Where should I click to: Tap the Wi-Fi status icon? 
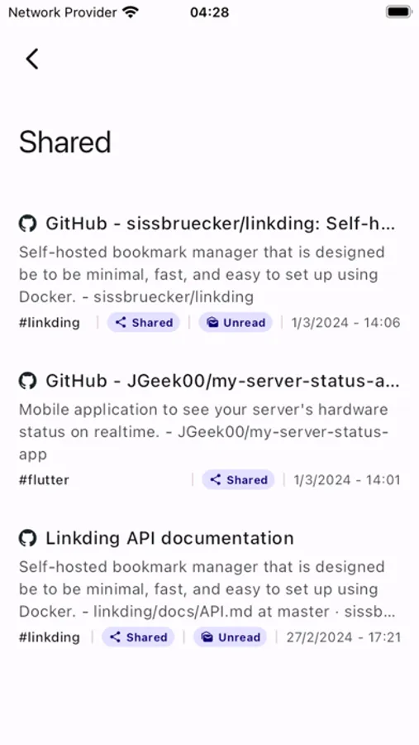pos(130,12)
